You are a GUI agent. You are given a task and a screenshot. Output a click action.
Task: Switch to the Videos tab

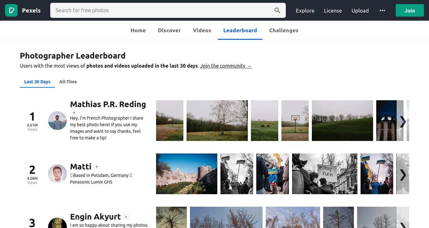[x=202, y=30]
